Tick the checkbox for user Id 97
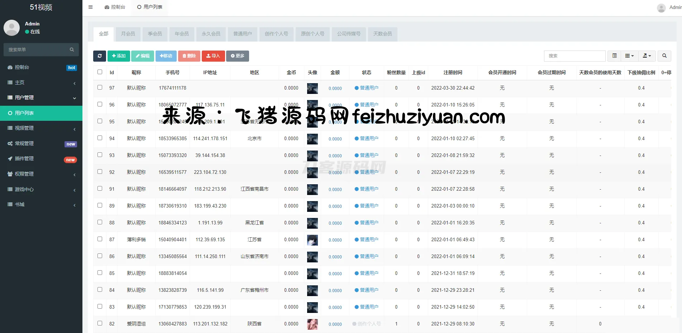The image size is (682, 333). (x=100, y=87)
